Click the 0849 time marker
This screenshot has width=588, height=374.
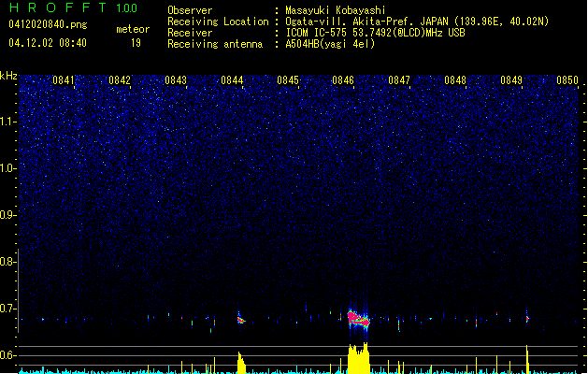(x=511, y=80)
